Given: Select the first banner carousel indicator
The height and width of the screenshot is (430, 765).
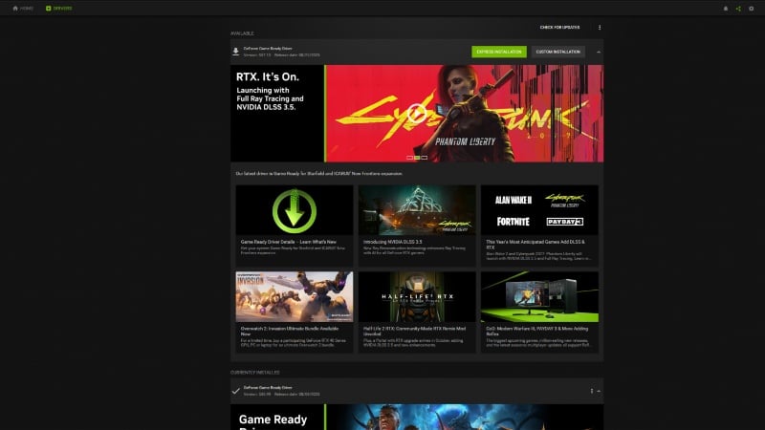Looking at the screenshot, I should (x=410, y=157).
